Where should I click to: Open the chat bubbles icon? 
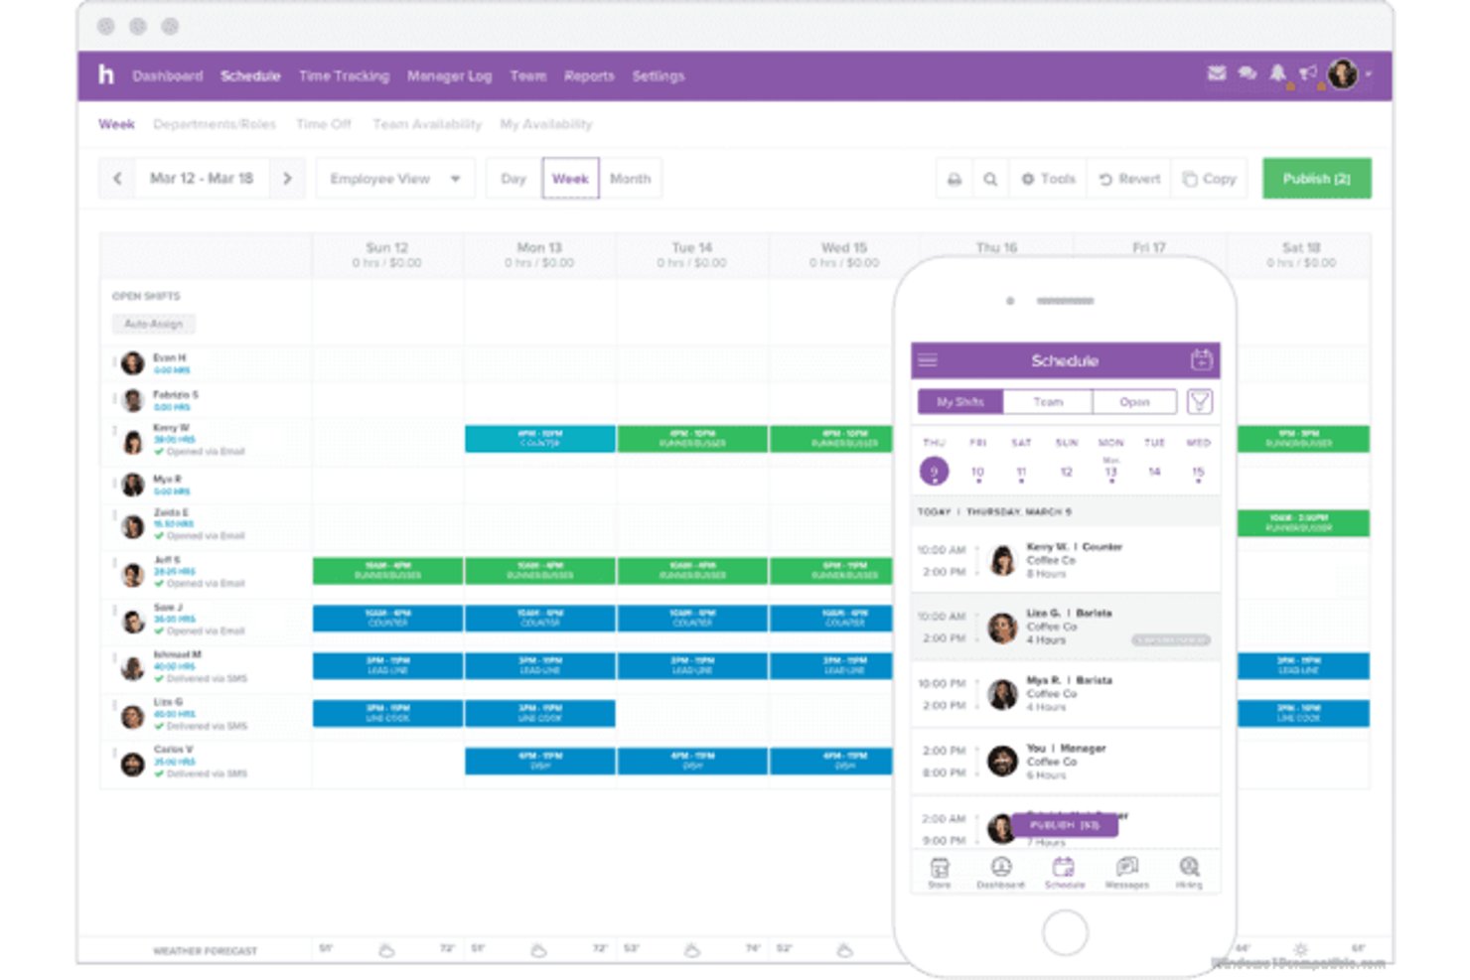pyautogui.click(x=1247, y=72)
